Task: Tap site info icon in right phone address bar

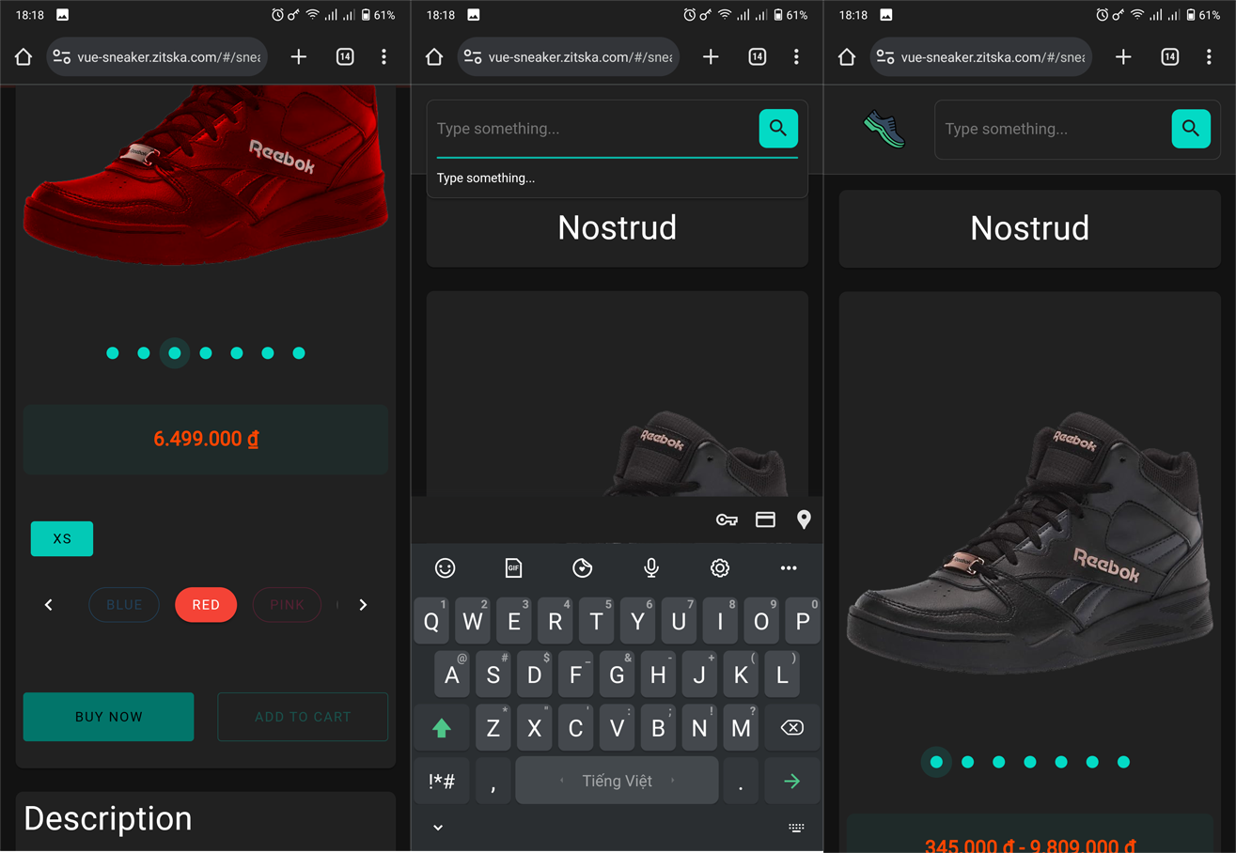Action: [x=885, y=57]
